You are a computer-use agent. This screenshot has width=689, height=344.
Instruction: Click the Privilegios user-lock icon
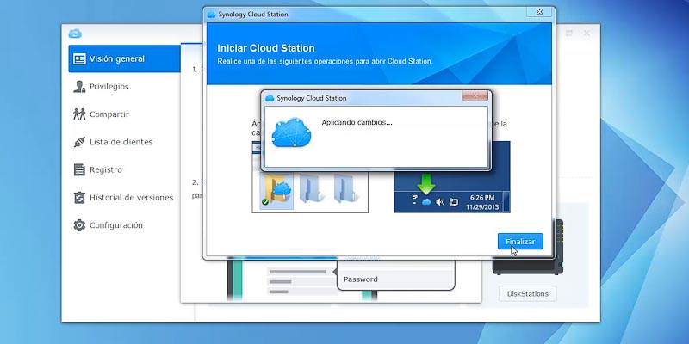[x=79, y=87]
